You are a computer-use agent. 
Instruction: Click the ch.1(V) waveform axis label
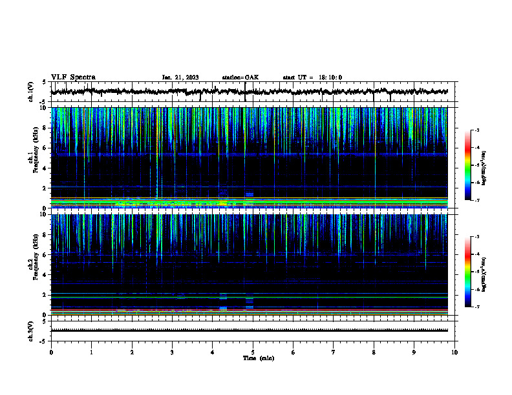click(30, 92)
